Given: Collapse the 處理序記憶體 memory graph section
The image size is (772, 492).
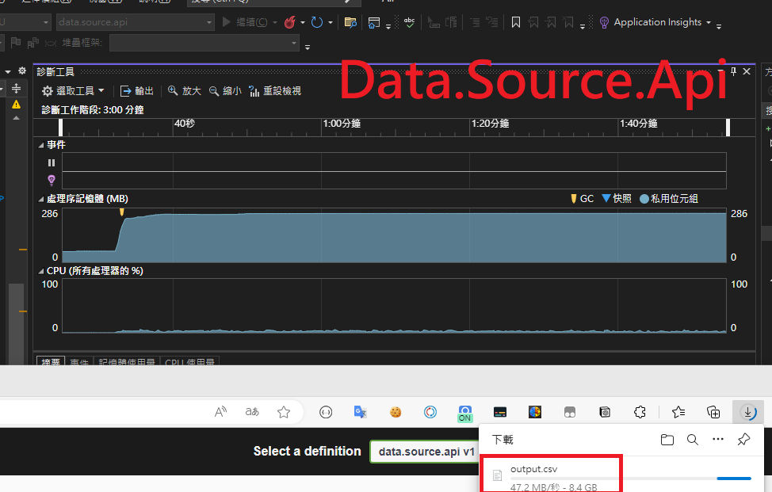Looking at the screenshot, I should click(x=41, y=198).
